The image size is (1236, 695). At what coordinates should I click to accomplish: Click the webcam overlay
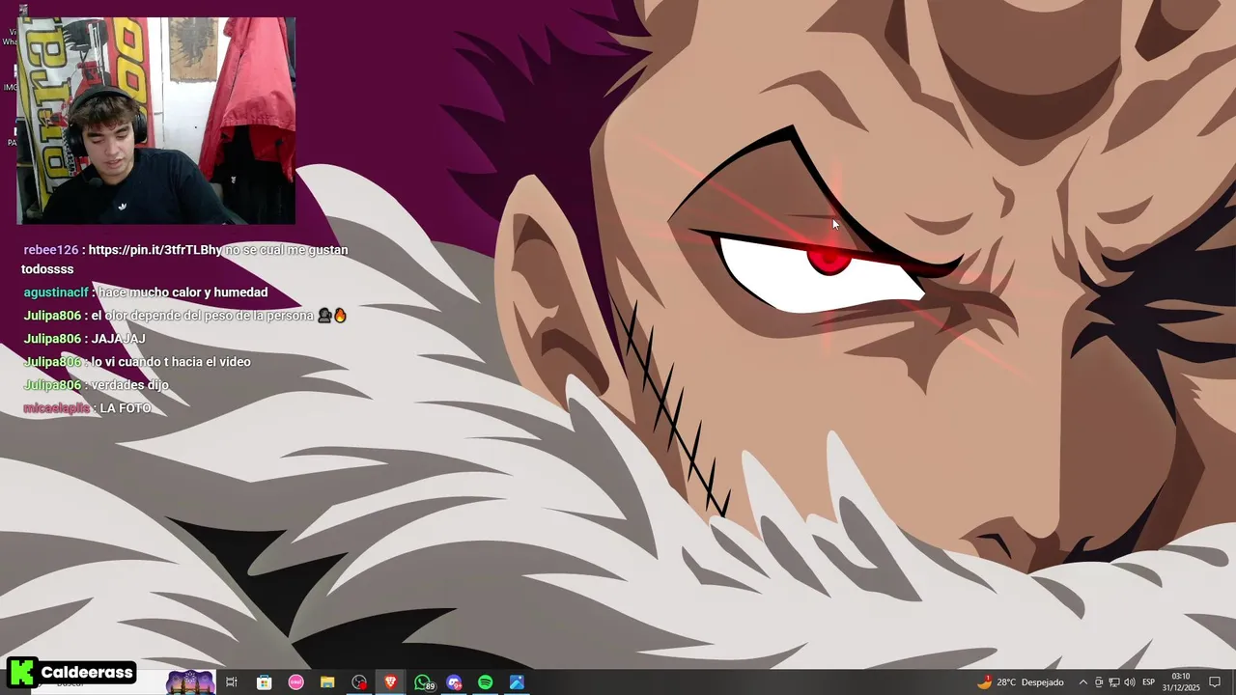coord(156,121)
